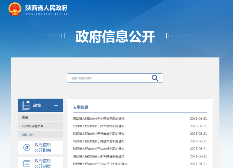Image resolution: width=233 pixels, height=168 pixels.
Task: Focus the 请输入搜索关键字 search field
Action: [x=115, y=78]
